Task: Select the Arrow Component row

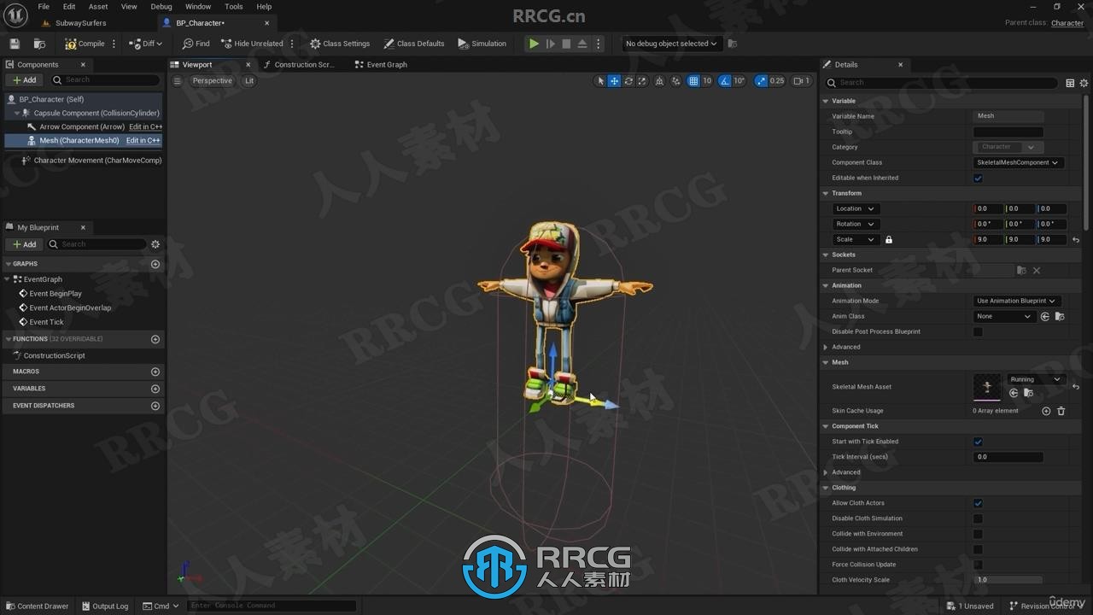Action: point(82,126)
